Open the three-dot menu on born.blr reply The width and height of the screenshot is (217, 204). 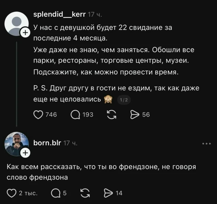pyautogui.click(x=206, y=144)
